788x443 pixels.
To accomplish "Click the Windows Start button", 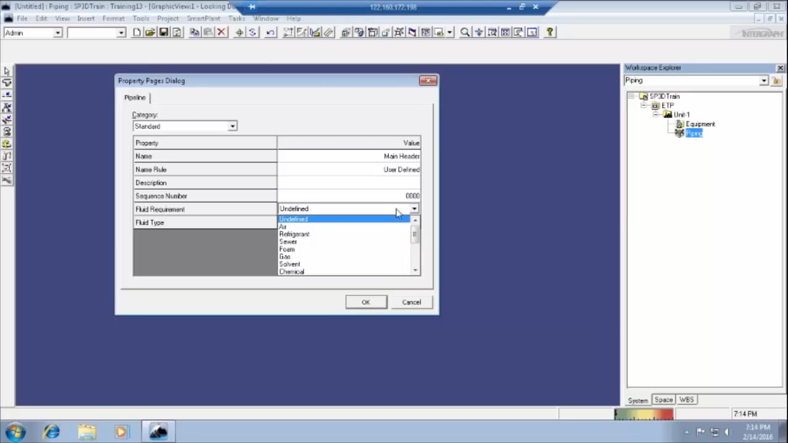I will click(x=15, y=432).
